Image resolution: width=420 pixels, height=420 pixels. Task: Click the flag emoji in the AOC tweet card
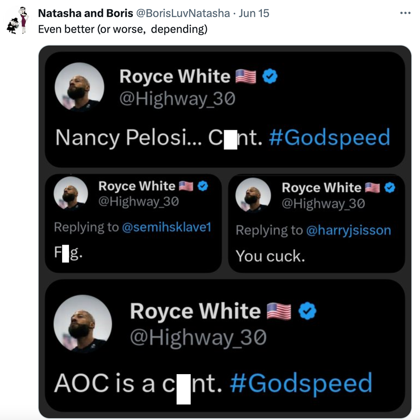click(279, 312)
